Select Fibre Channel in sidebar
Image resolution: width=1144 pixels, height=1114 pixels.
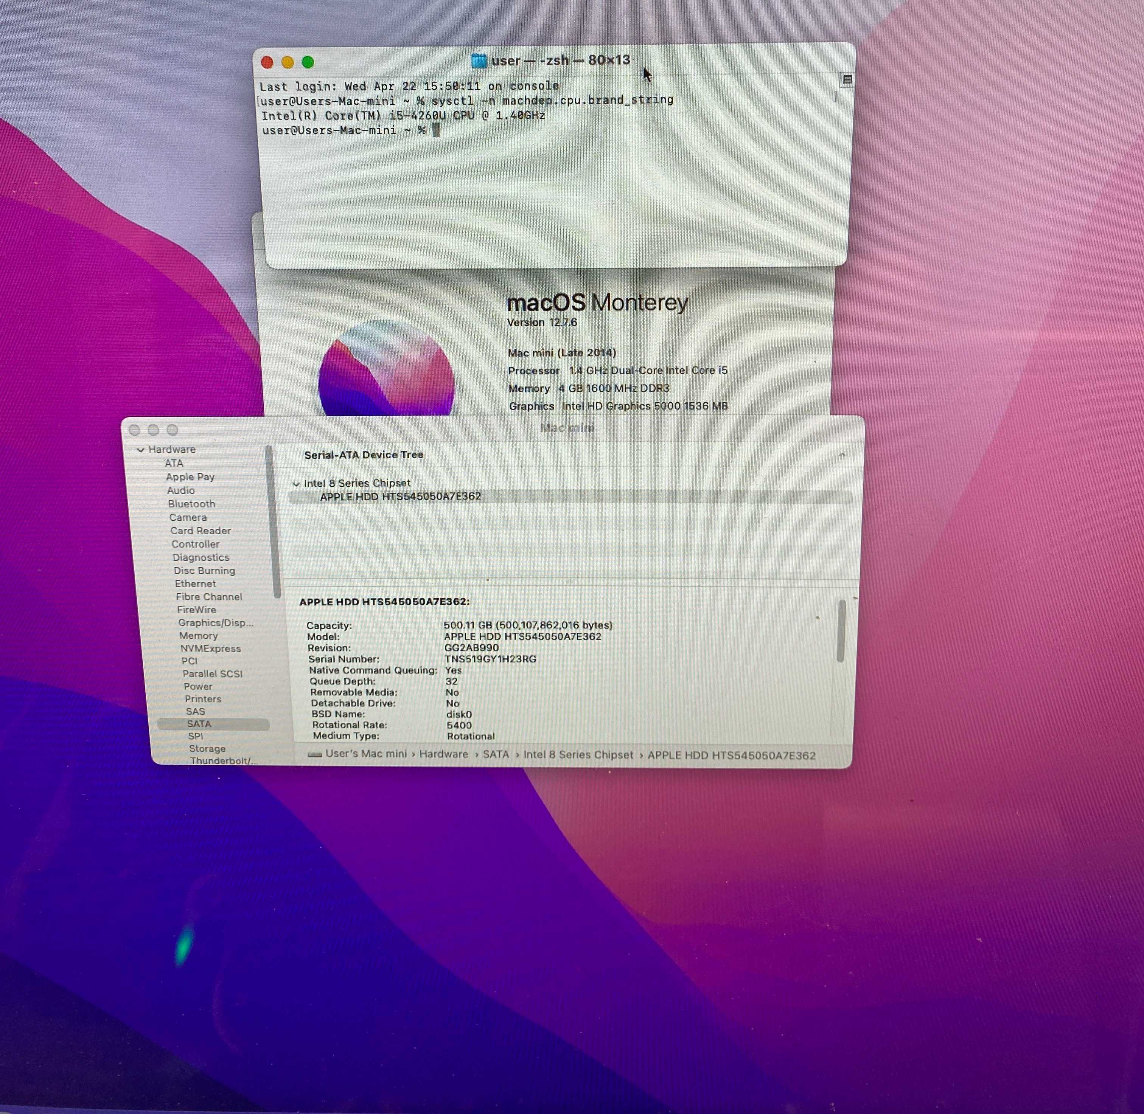click(209, 597)
